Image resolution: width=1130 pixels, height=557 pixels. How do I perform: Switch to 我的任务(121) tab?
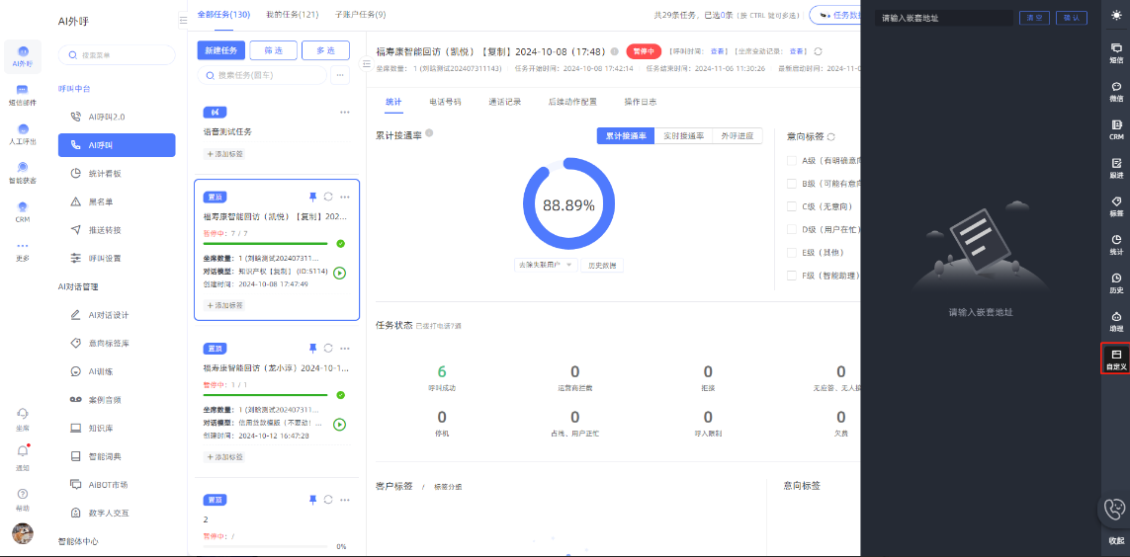(x=292, y=15)
